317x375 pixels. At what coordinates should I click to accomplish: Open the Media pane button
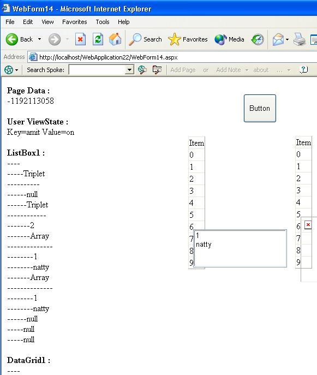coord(229,39)
